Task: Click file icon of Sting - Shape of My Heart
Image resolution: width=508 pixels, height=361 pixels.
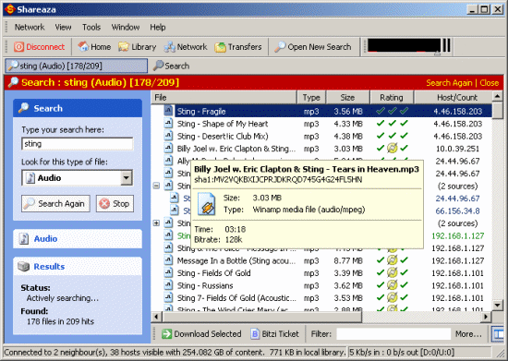Action: (168, 124)
